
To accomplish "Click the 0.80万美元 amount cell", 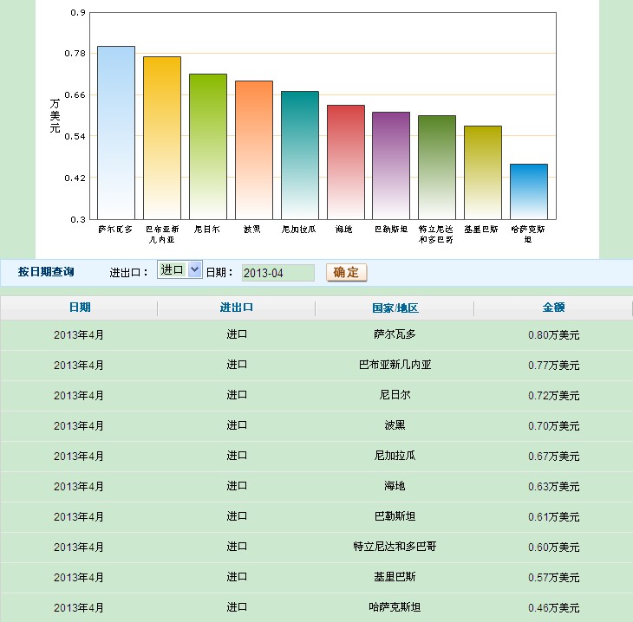I will click(554, 334).
